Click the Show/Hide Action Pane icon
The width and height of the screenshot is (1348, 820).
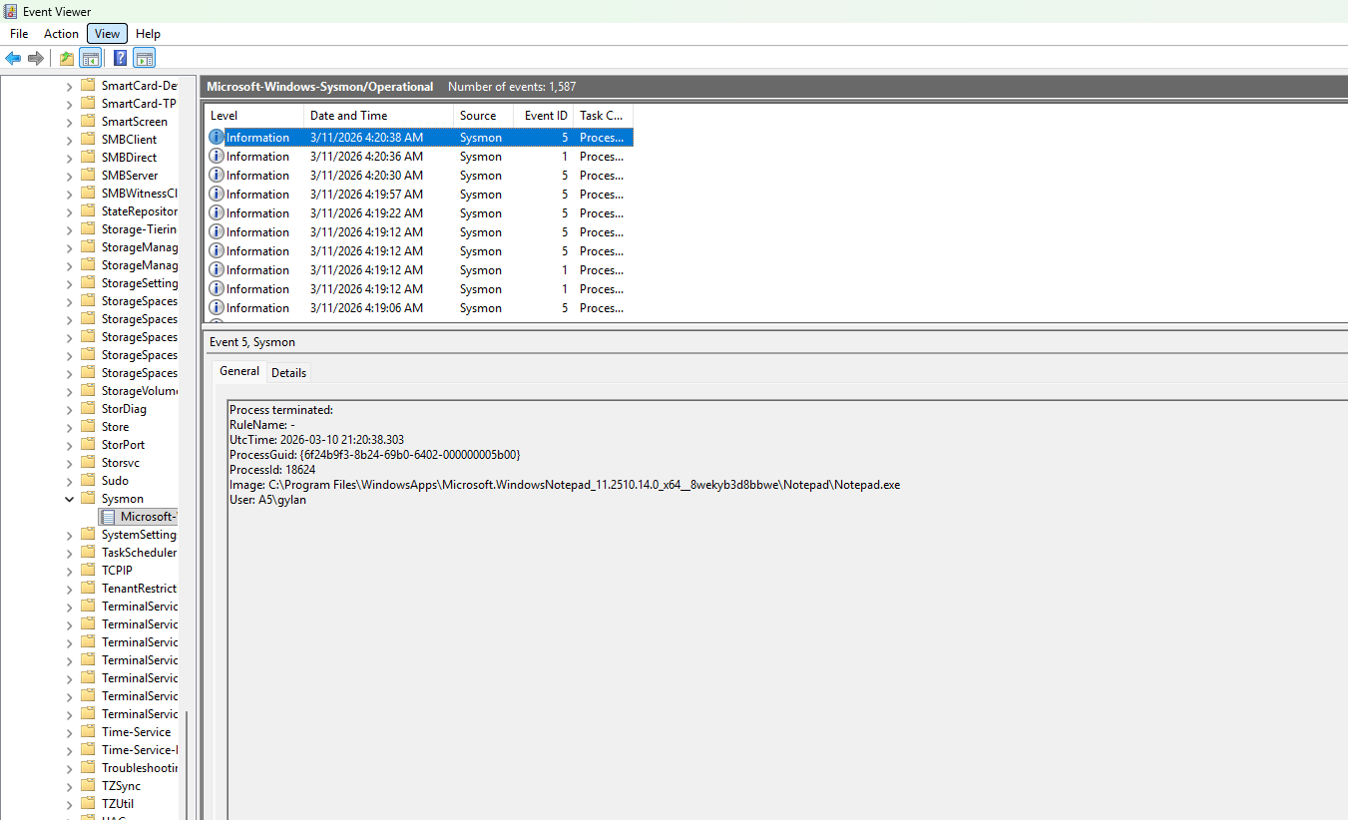pyautogui.click(x=145, y=58)
